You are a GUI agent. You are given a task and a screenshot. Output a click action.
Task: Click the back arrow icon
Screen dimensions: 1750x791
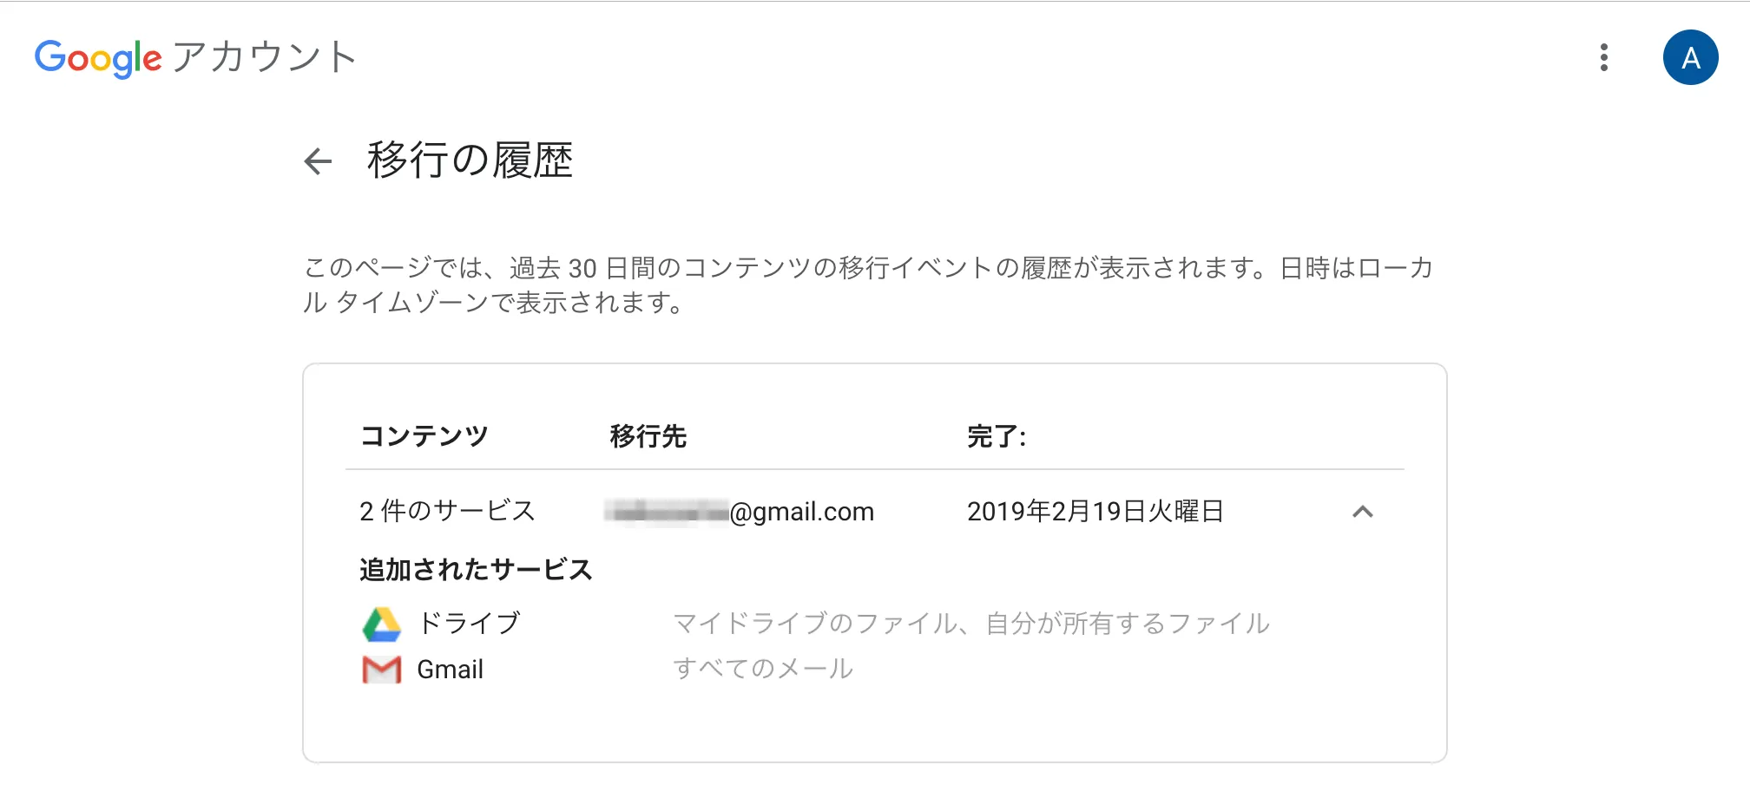click(x=319, y=161)
